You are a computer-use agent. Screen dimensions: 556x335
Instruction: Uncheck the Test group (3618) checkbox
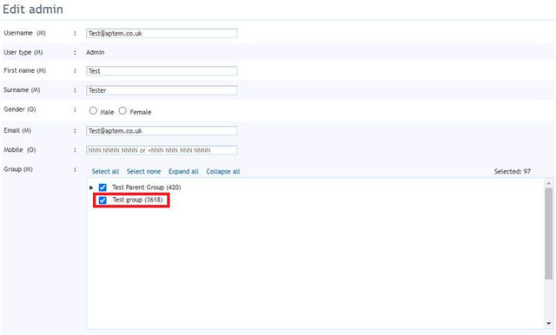(x=103, y=200)
